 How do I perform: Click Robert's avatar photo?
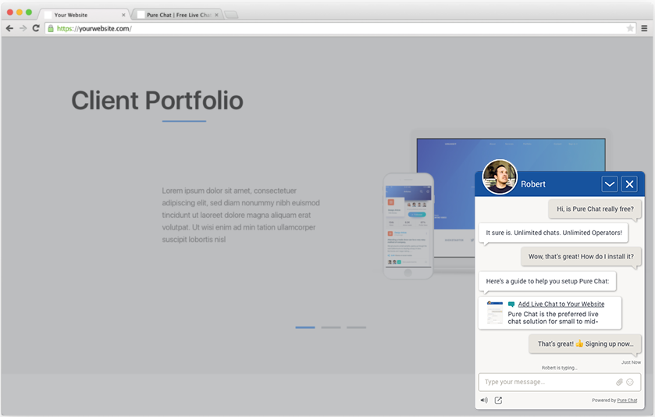click(x=500, y=176)
